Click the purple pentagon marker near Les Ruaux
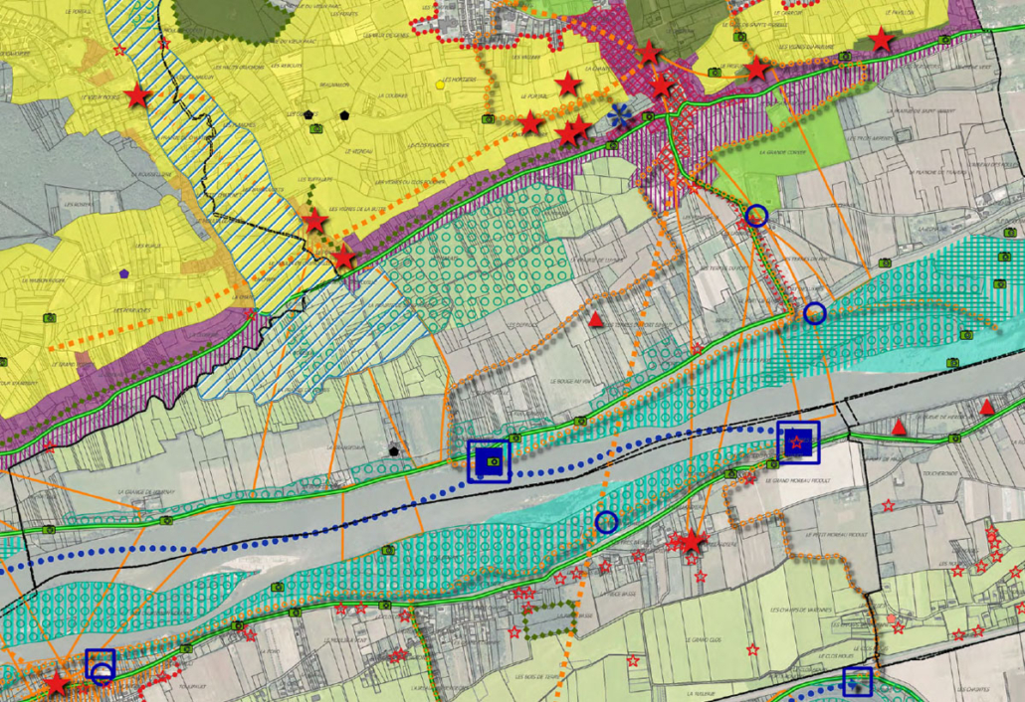Image resolution: width=1025 pixels, height=702 pixels. (x=123, y=272)
